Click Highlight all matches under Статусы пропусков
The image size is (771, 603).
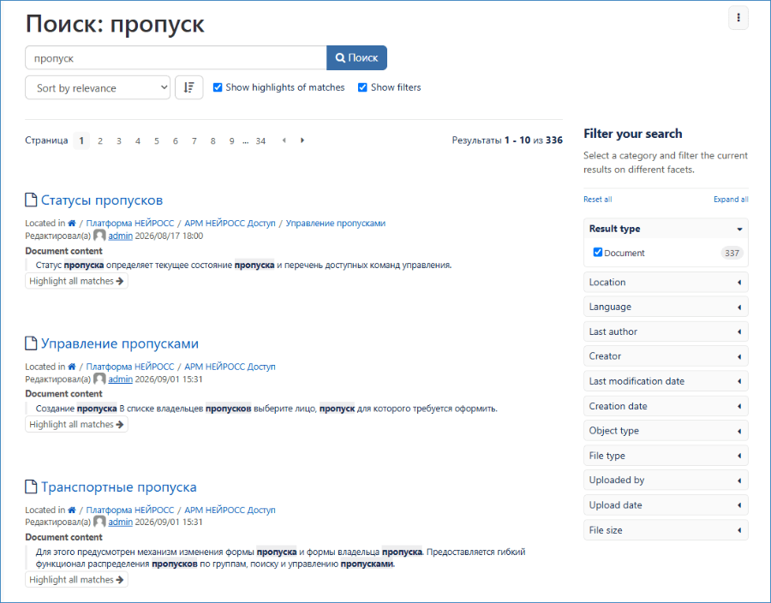point(76,281)
